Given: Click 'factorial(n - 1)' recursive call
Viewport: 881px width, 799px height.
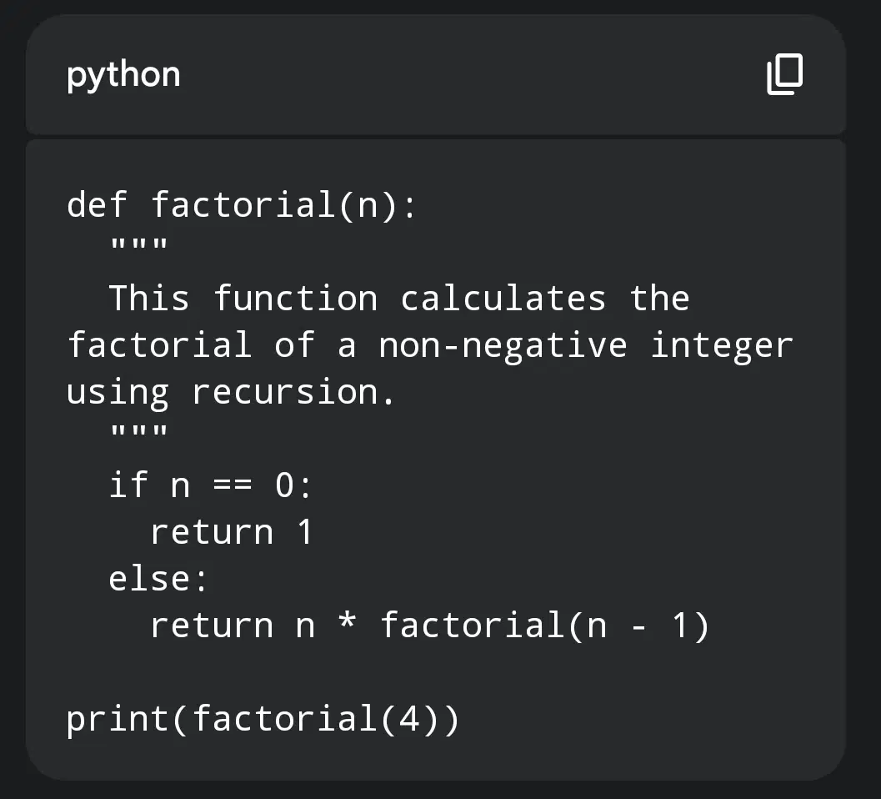Looking at the screenshot, I should [x=545, y=626].
